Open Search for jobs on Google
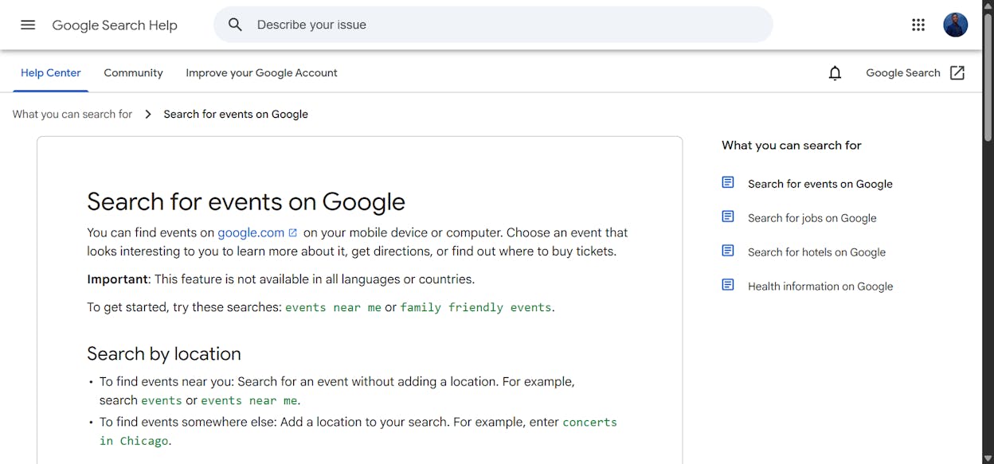Viewport: 994px width, 464px height. point(812,218)
